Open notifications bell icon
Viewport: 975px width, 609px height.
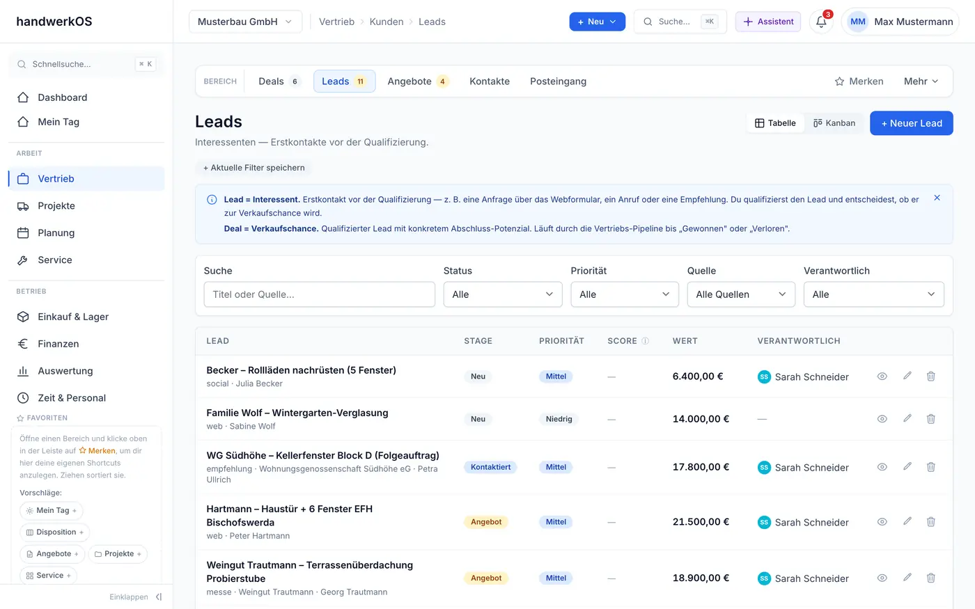pyautogui.click(x=821, y=22)
